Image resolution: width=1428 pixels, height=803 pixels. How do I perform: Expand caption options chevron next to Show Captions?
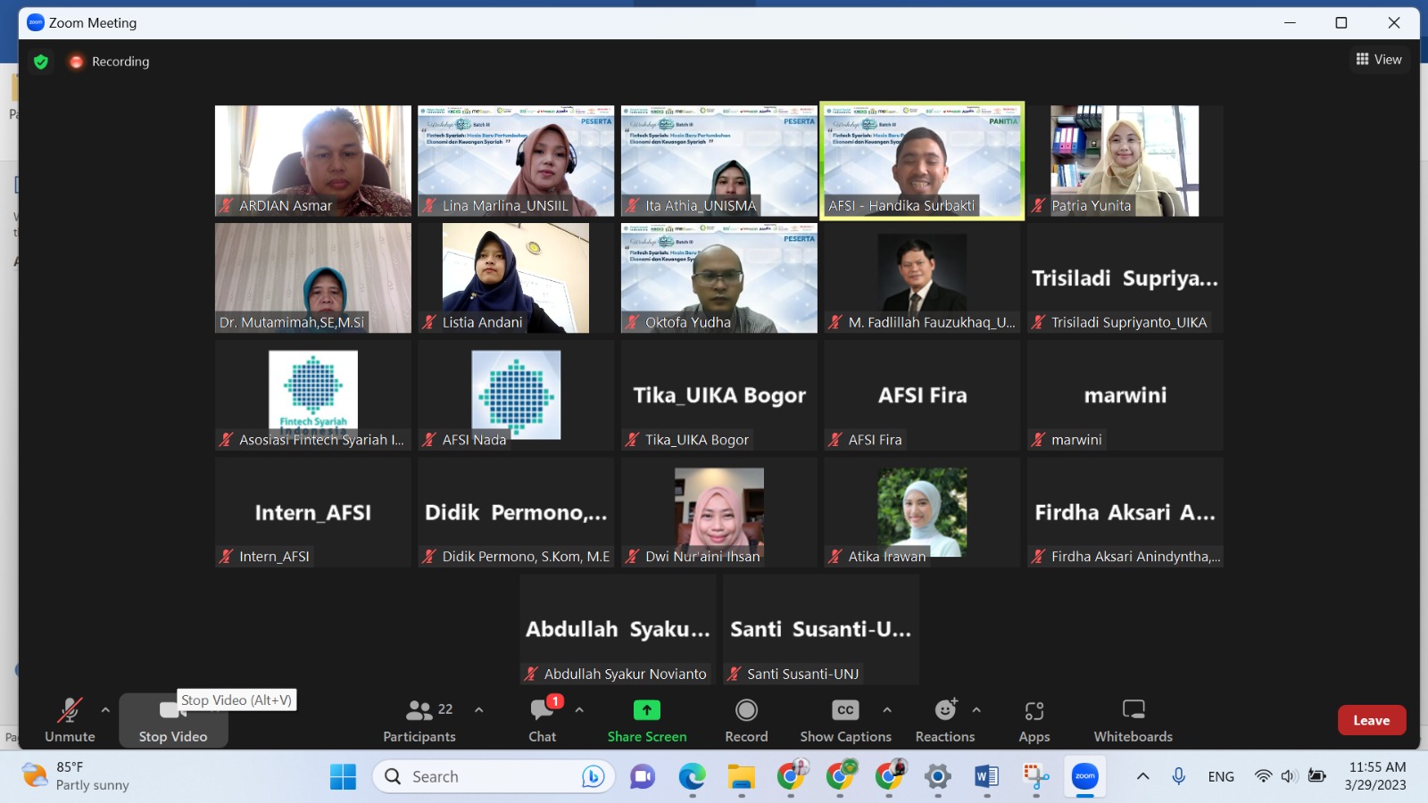click(x=887, y=710)
